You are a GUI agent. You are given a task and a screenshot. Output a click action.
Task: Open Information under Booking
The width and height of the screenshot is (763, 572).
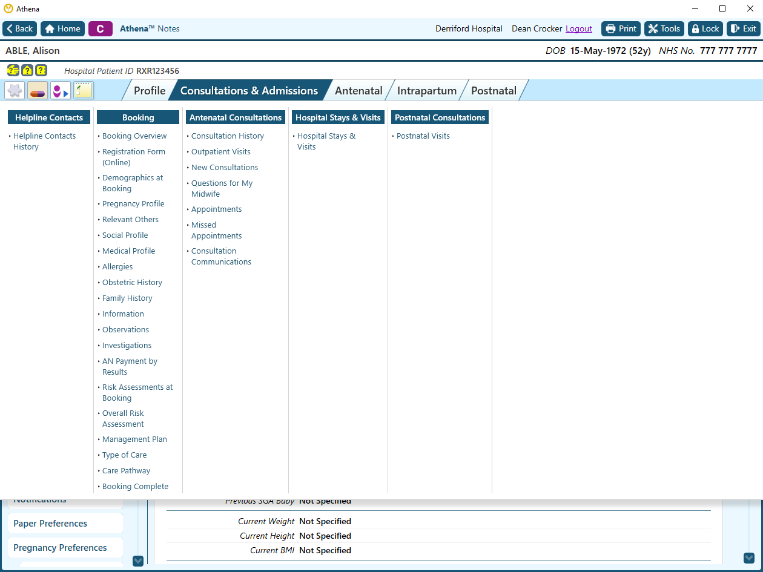tap(123, 314)
